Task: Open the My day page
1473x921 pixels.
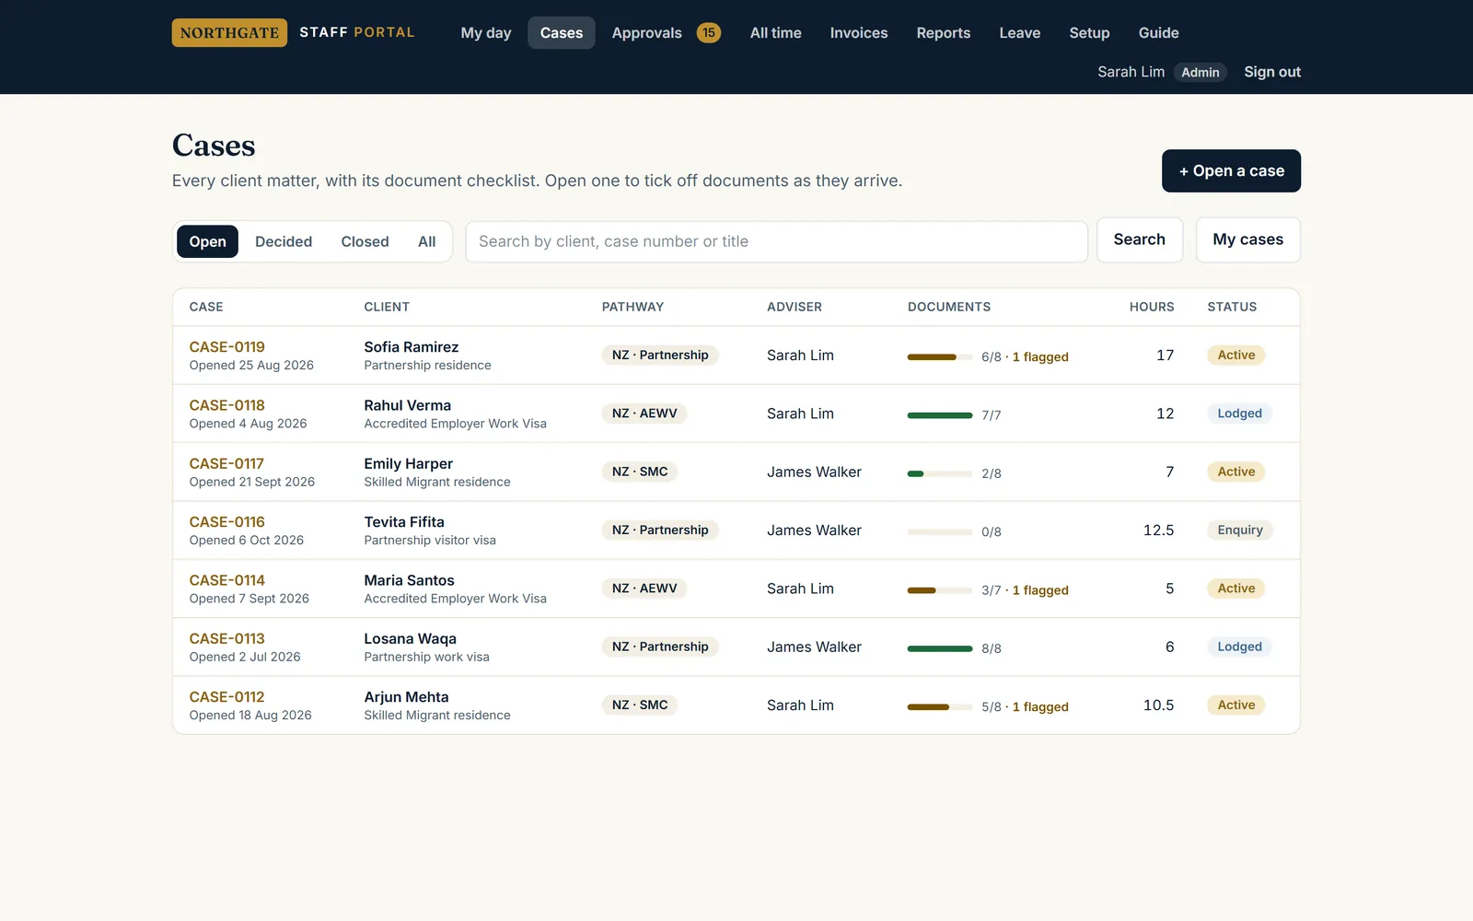Action: pyautogui.click(x=486, y=32)
